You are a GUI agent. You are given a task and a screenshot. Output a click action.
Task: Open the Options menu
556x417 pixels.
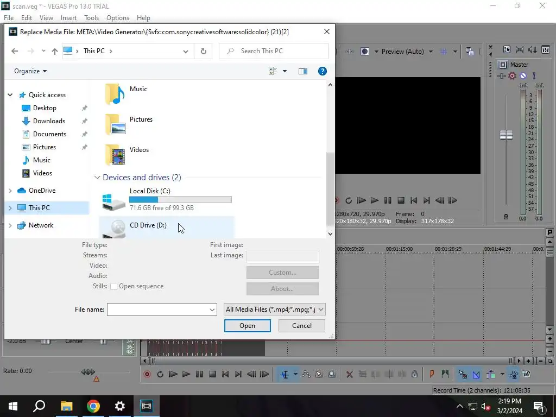point(118,18)
